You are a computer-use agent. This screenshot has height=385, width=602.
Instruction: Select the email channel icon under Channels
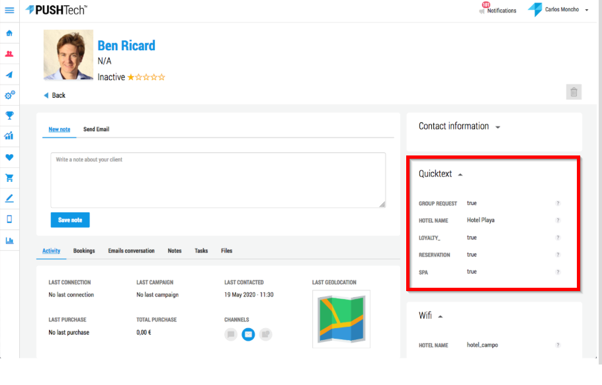tap(248, 334)
